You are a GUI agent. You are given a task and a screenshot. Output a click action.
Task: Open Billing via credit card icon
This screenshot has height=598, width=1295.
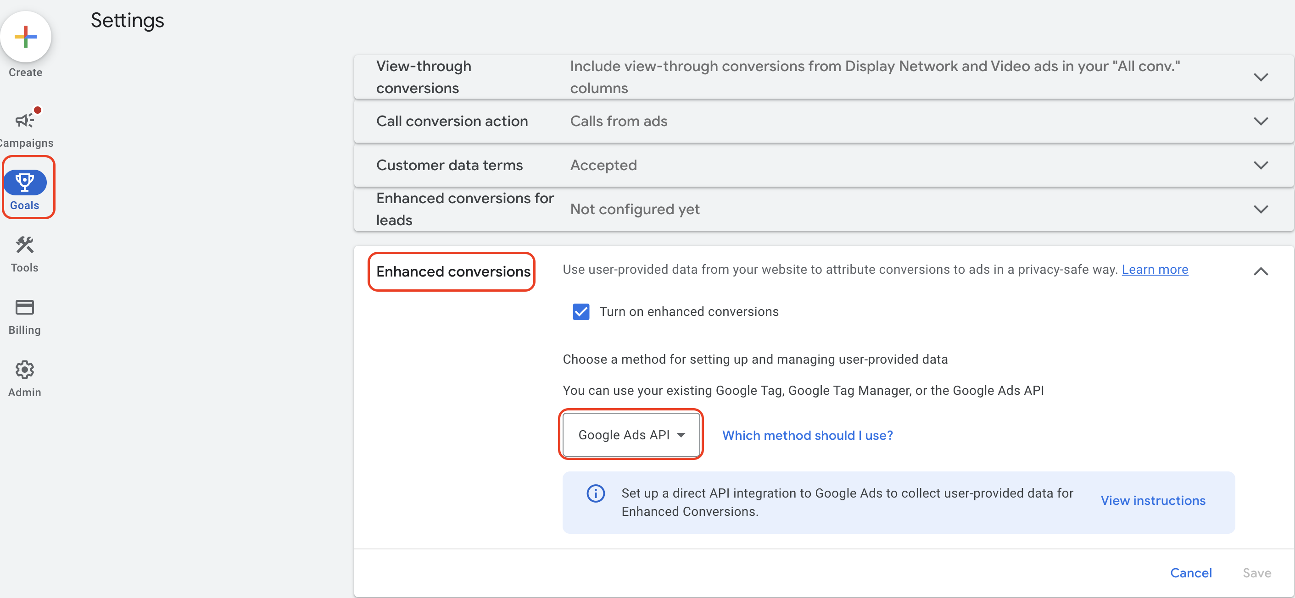point(25,307)
